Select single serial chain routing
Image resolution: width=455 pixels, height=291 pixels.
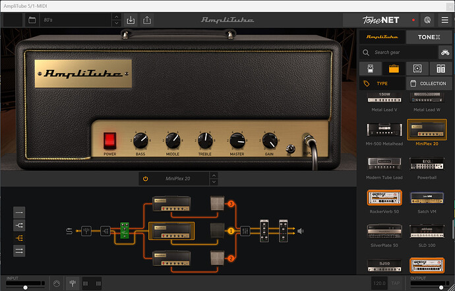click(19, 212)
